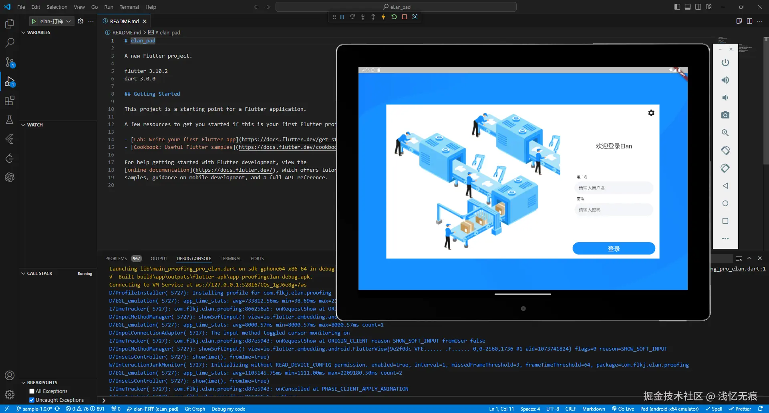
Task: Click emulator Overview square button
Action: click(725, 221)
